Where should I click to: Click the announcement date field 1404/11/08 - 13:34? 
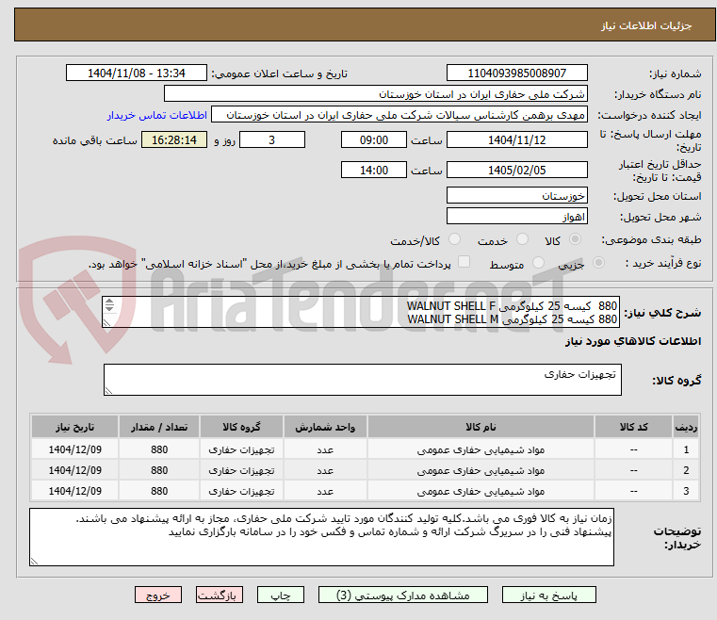(x=137, y=73)
